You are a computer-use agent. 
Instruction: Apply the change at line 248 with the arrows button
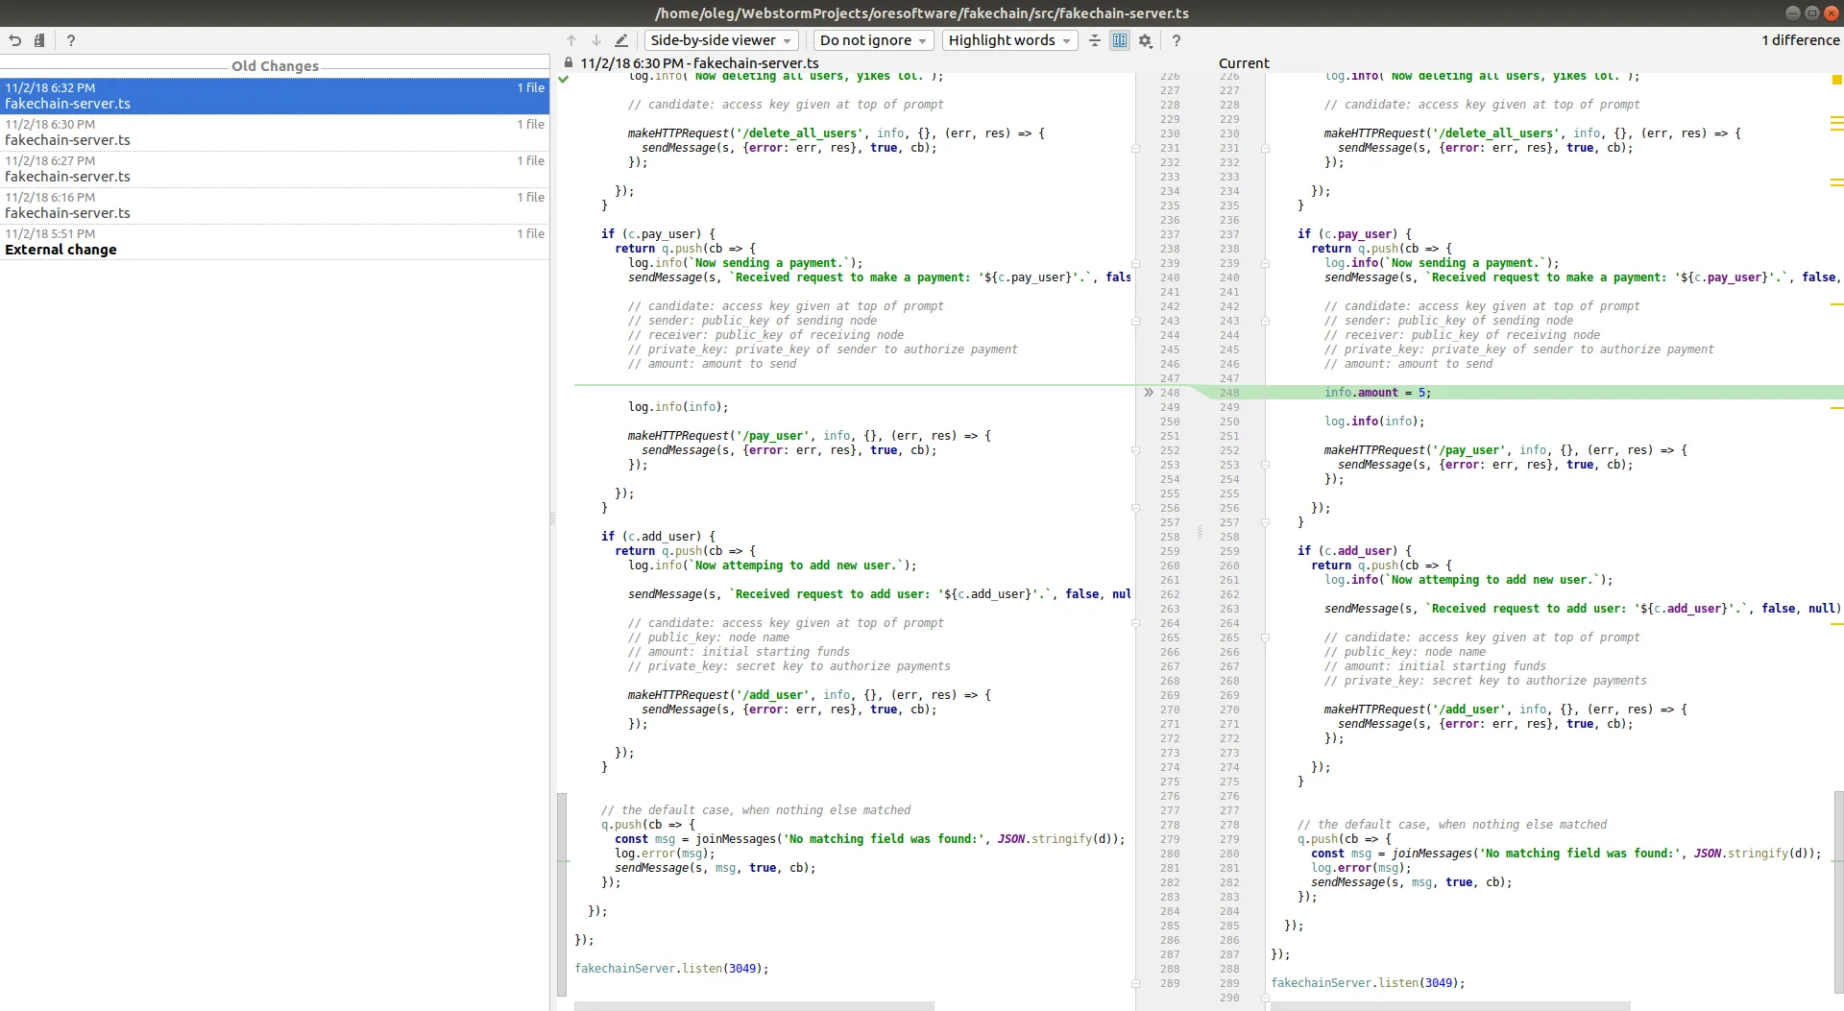(x=1149, y=393)
